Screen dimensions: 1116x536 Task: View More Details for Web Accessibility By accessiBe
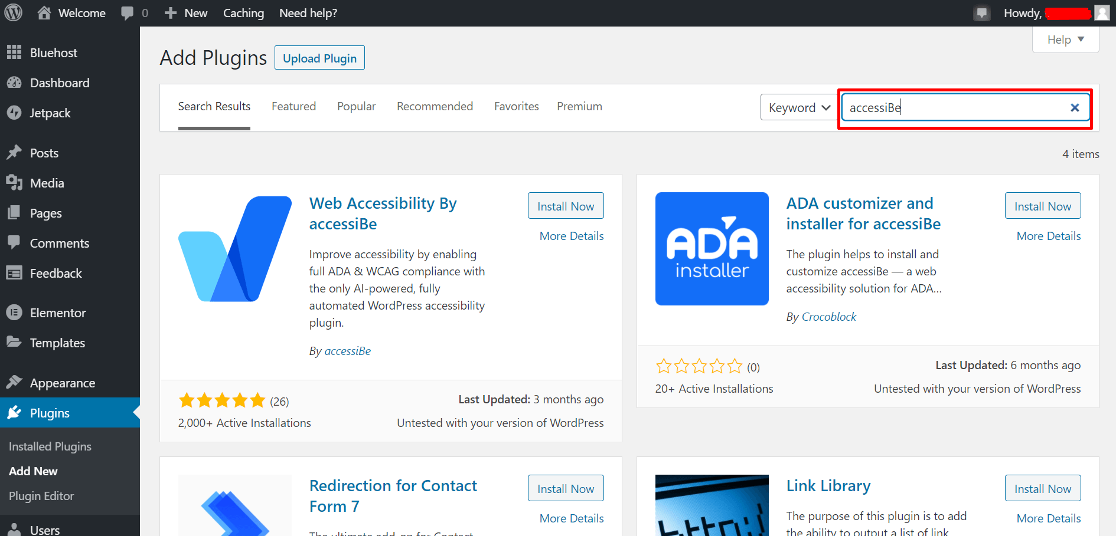click(572, 236)
